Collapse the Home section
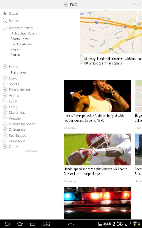 5,67
